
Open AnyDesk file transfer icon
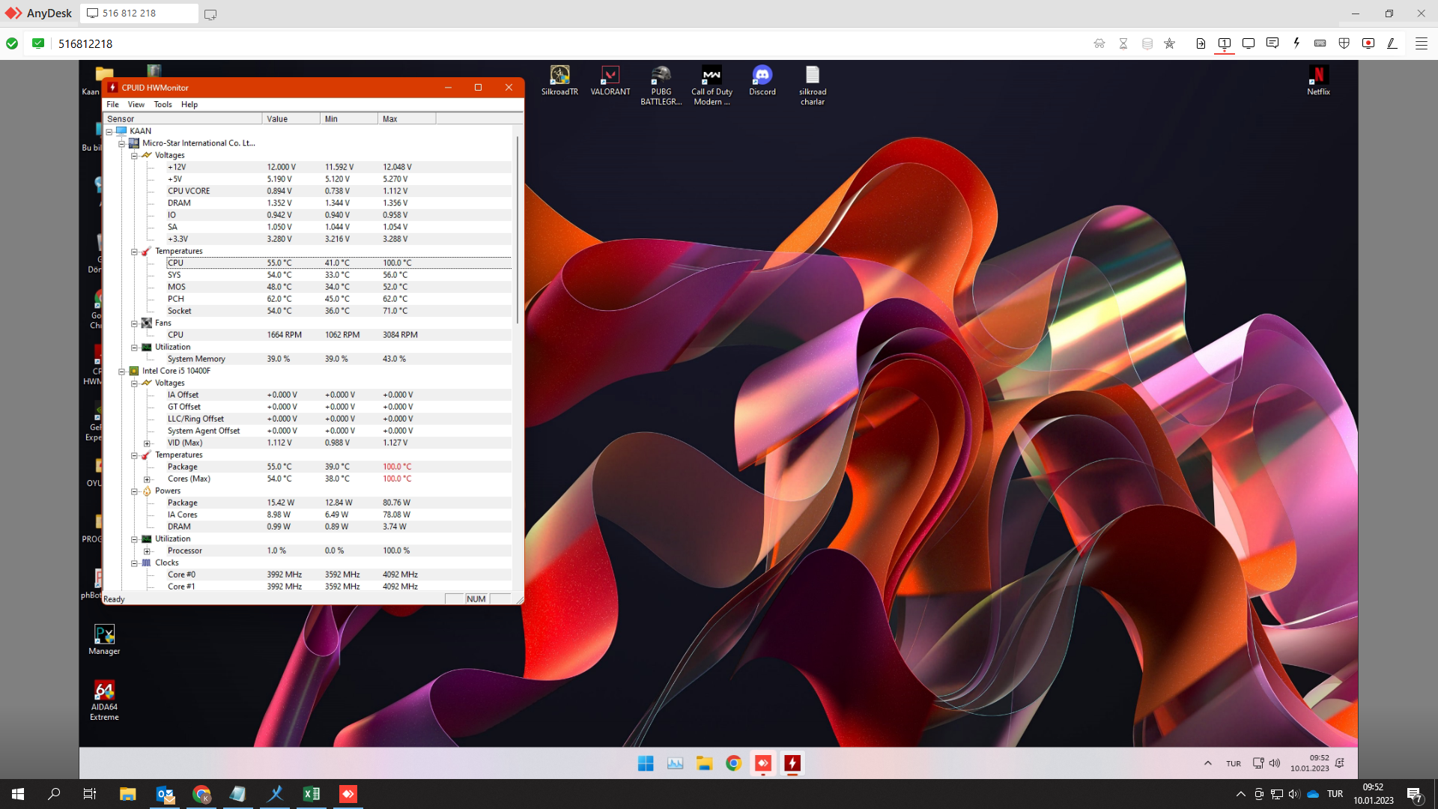(1201, 43)
